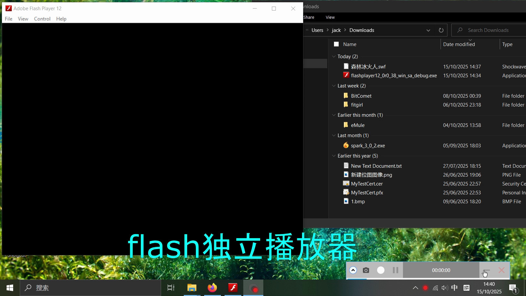Collapse the Earlier this month (1) group
The width and height of the screenshot is (526, 296).
tap(334, 115)
